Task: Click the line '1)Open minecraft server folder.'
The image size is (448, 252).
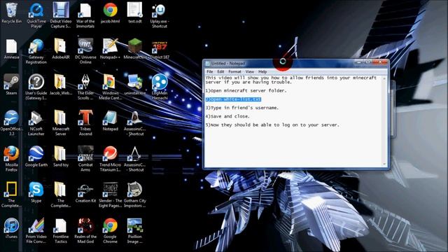Action: (246, 90)
